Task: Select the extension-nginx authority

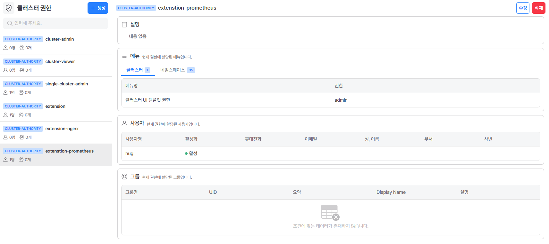Action: 56,133
